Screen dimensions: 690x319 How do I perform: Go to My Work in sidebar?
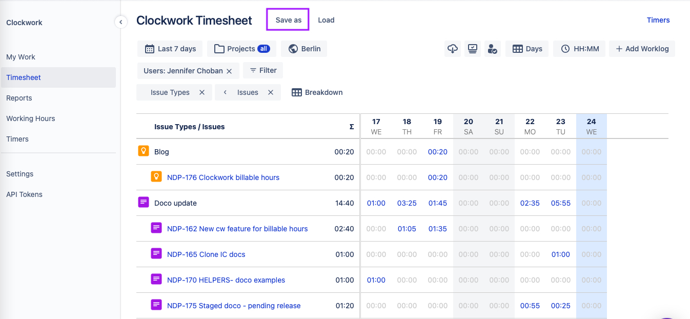tap(21, 57)
